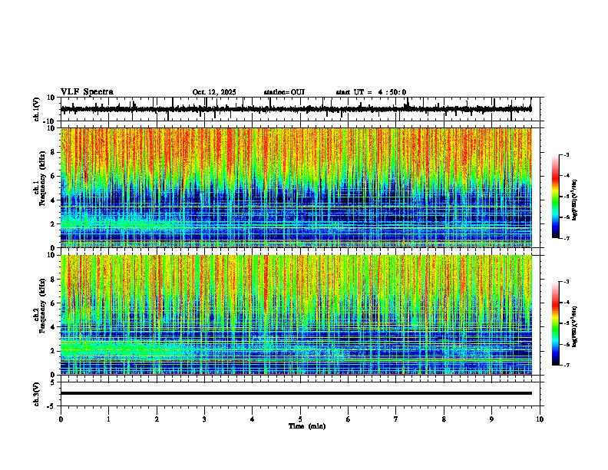The width and height of the screenshot is (608, 470).
Task: Click the ch.2 spectrogram color scale bar
Action: (x=556, y=323)
